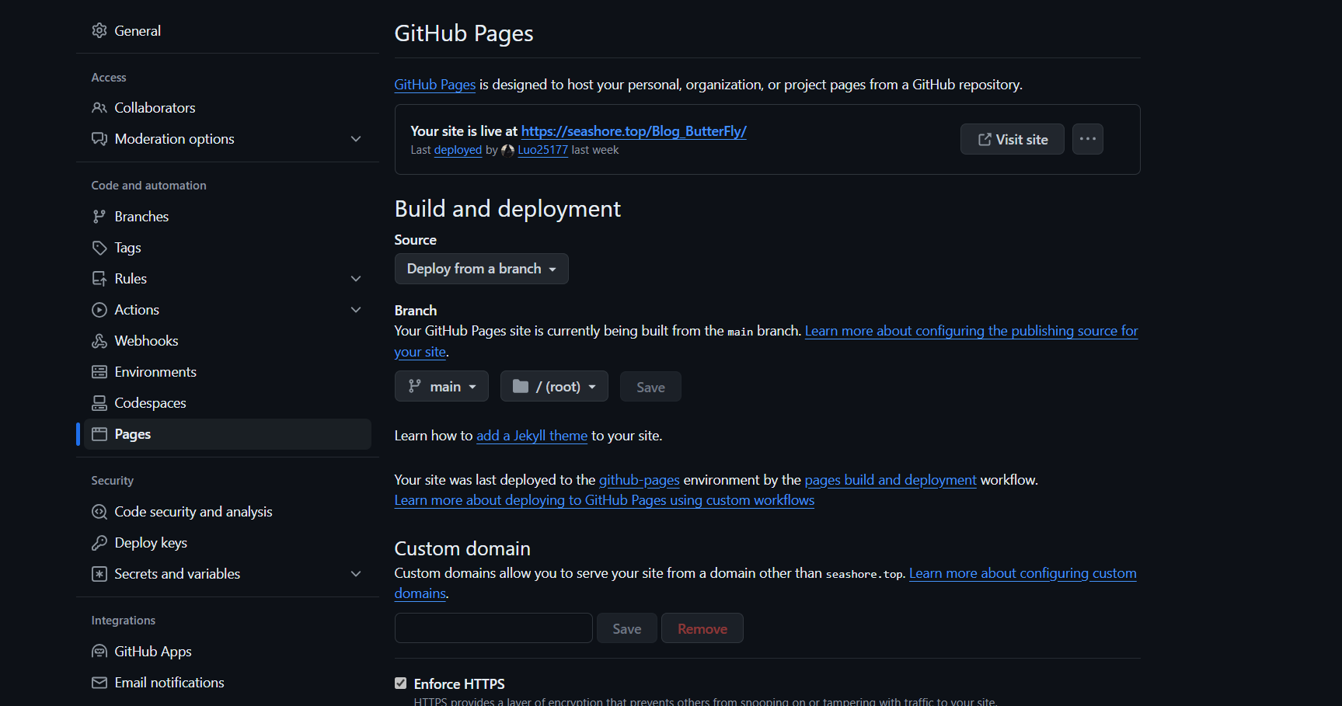Expand the Moderation options section
The height and width of the screenshot is (706, 1342).
pos(356,139)
